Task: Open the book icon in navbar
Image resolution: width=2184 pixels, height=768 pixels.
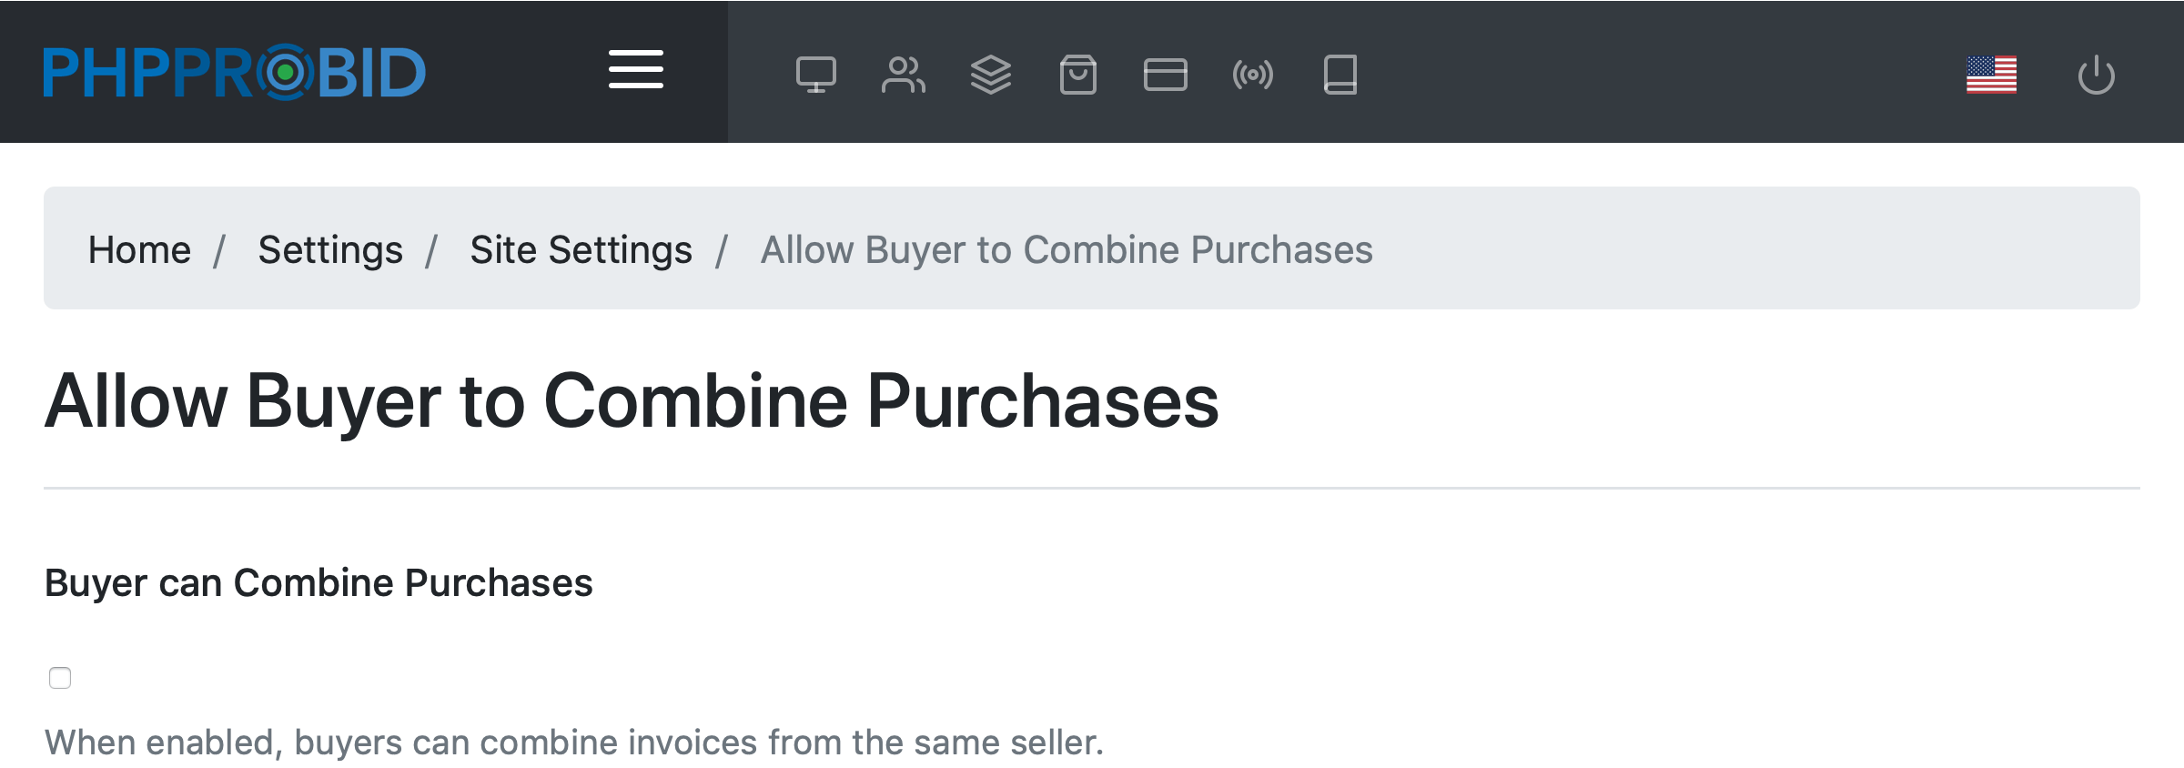Action: click(1340, 75)
